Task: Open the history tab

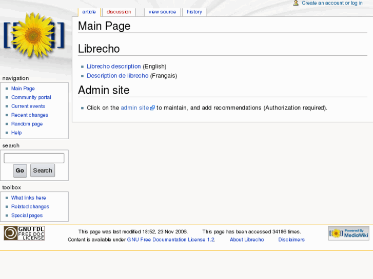Action: [194, 12]
